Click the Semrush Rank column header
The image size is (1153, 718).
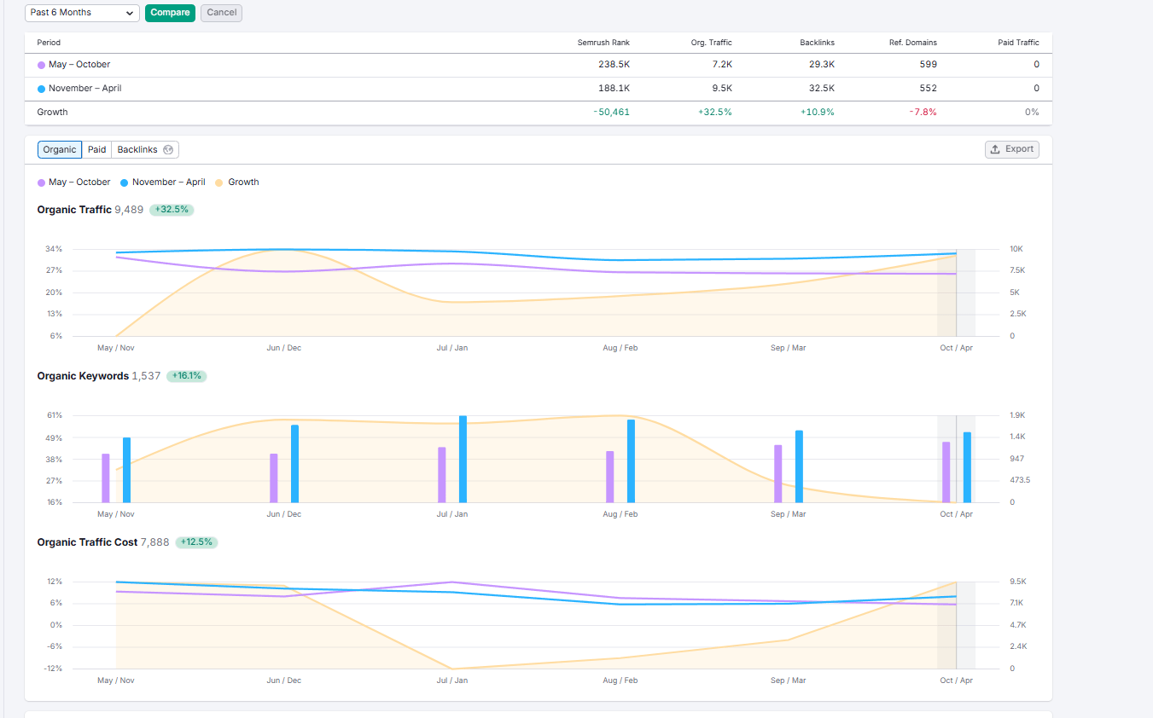tap(603, 42)
